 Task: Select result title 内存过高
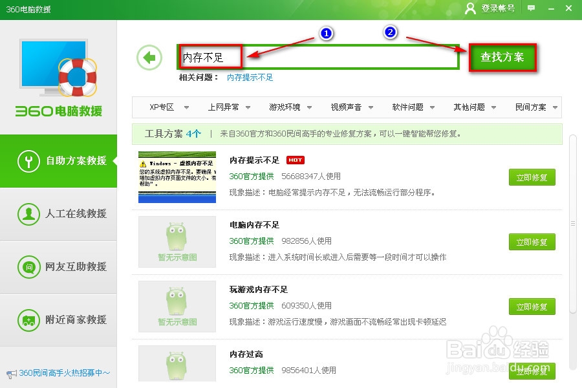(246, 354)
